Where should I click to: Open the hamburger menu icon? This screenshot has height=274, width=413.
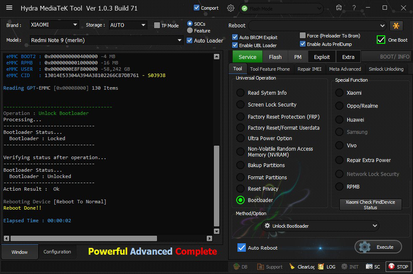pos(9,8)
